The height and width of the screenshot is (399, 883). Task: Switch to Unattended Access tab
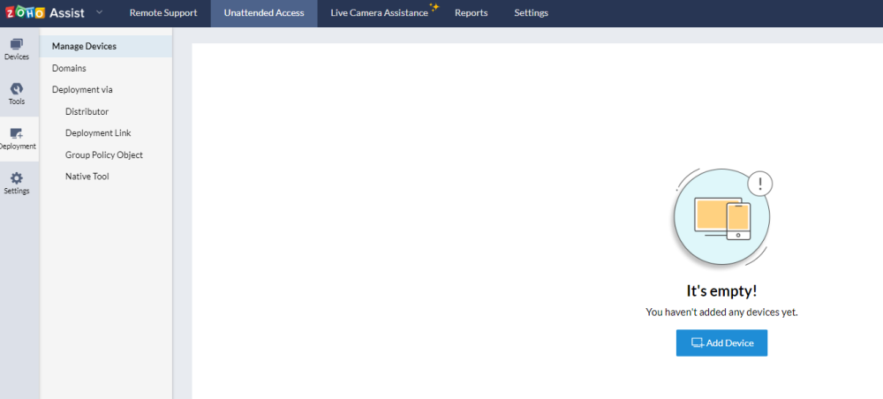tap(264, 13)
